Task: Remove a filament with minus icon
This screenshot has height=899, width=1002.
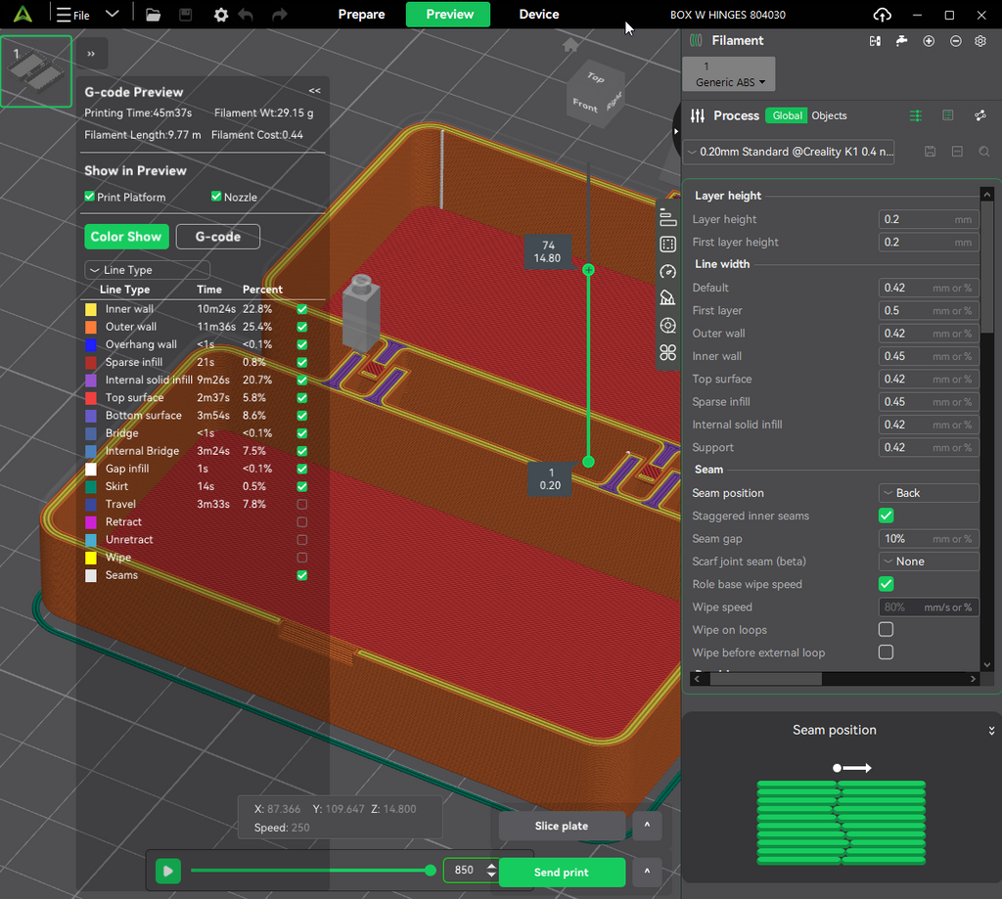Action: [x=955, y=41]
